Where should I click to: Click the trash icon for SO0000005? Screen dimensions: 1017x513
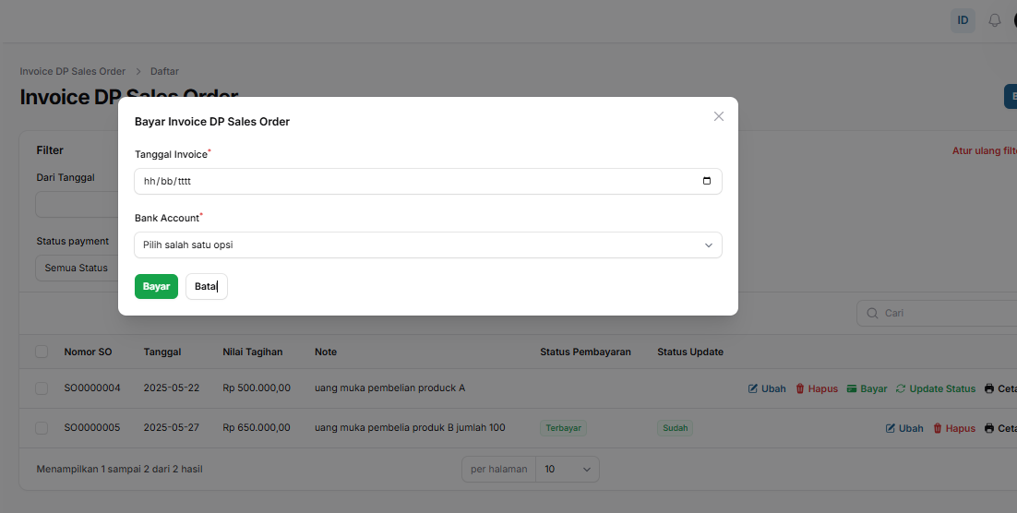(938, 428)
